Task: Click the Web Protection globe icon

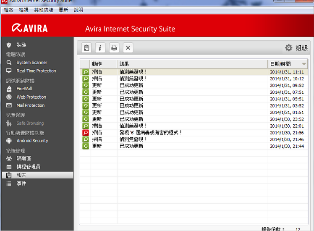Action: (x=9, y=97)
